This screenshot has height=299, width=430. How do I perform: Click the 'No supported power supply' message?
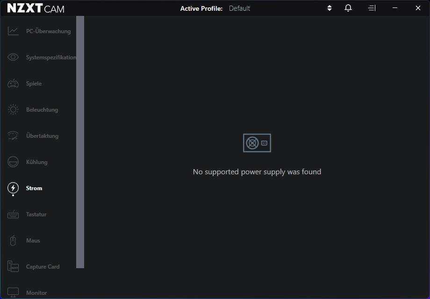(x=257, y=171)
